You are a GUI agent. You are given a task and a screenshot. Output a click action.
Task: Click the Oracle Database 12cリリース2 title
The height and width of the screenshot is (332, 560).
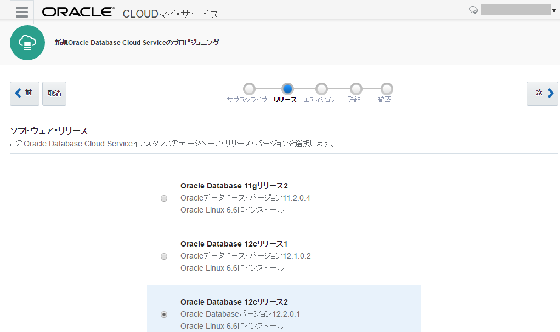(x=234, y=302)
